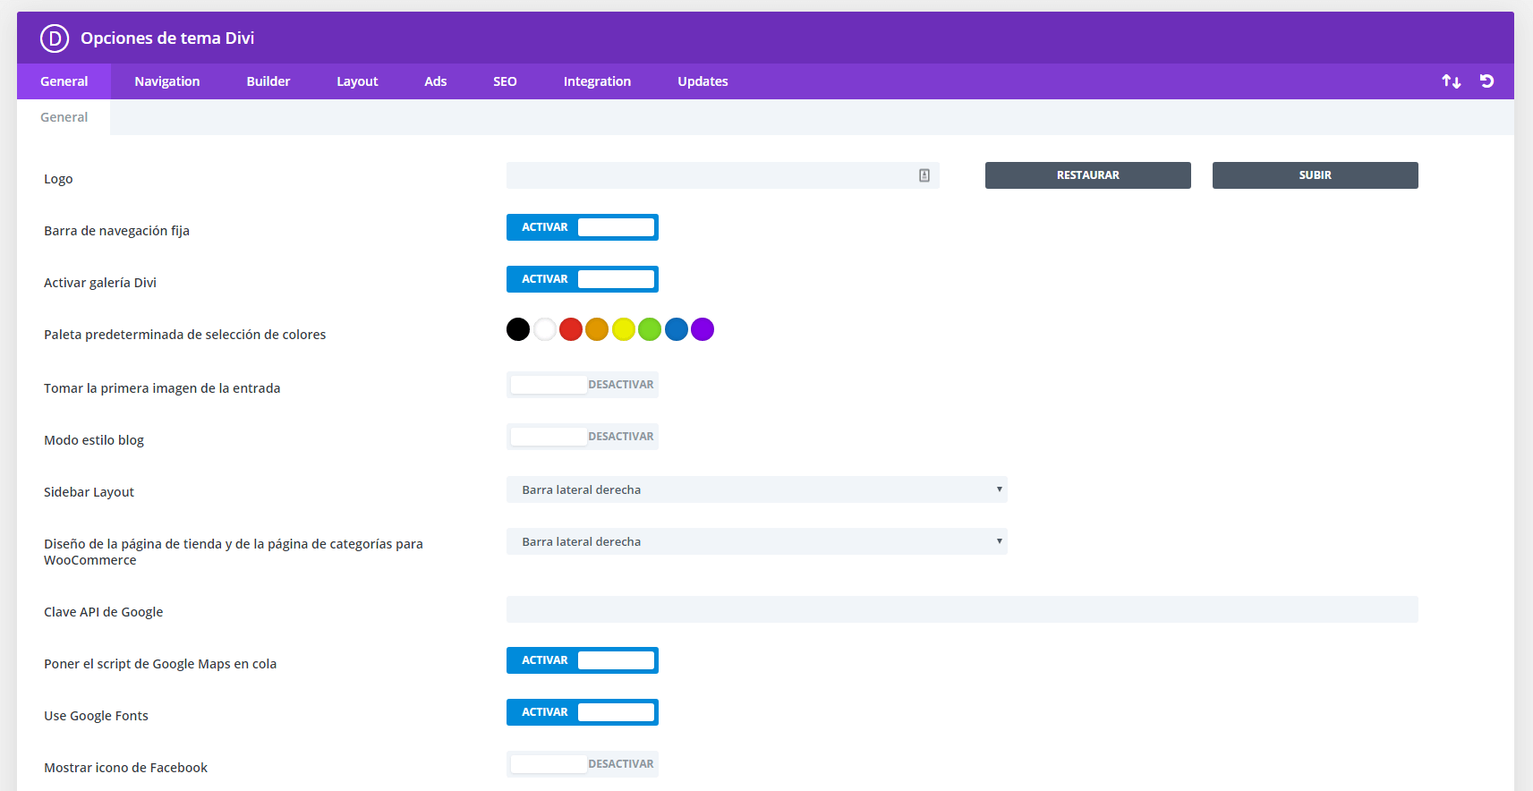Switch to the Builder tab

coord(268,81)
